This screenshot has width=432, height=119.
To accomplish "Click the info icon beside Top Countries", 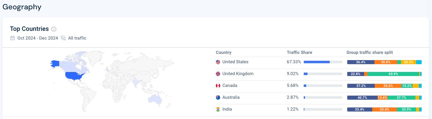I will tap(54, 29).
